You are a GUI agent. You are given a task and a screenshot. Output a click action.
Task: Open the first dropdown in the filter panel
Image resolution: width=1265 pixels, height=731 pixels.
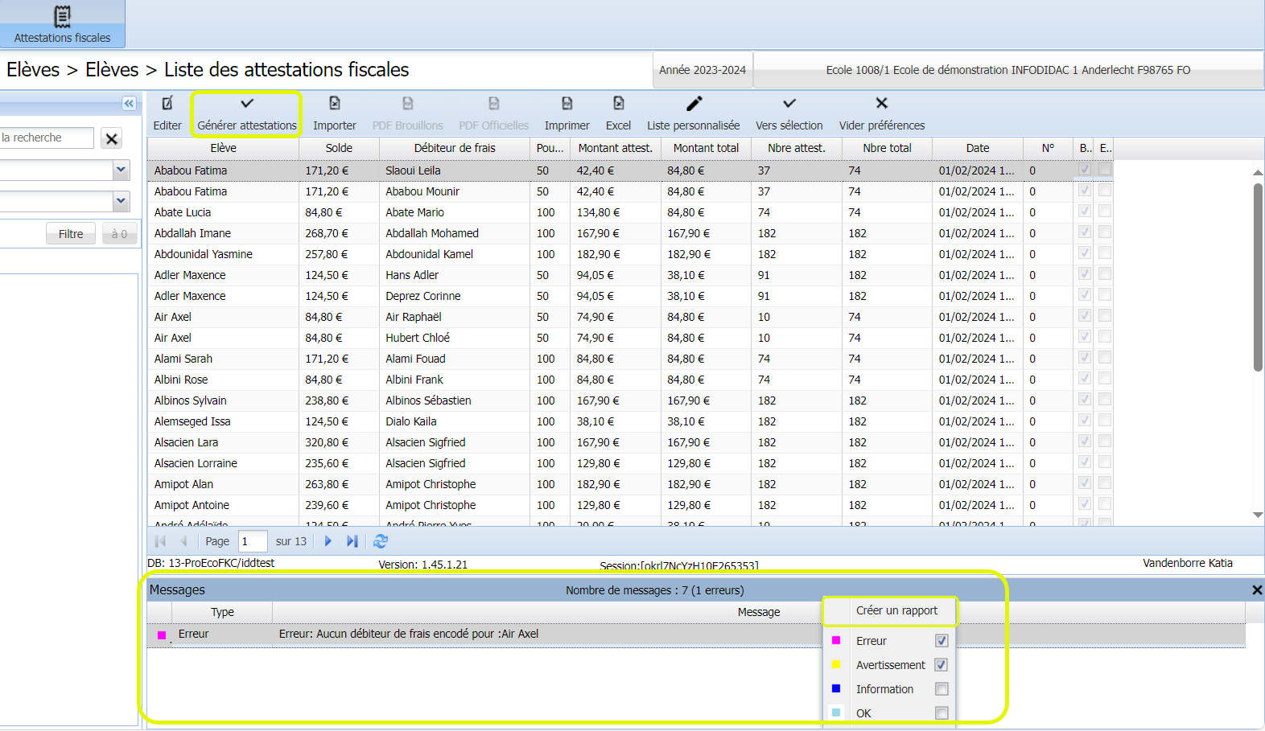coord(121,170)
